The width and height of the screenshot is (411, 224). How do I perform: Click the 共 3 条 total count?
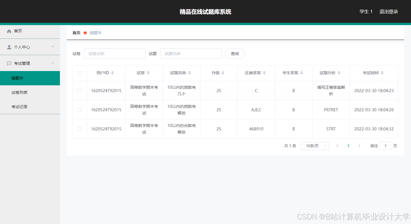(290, 146)
